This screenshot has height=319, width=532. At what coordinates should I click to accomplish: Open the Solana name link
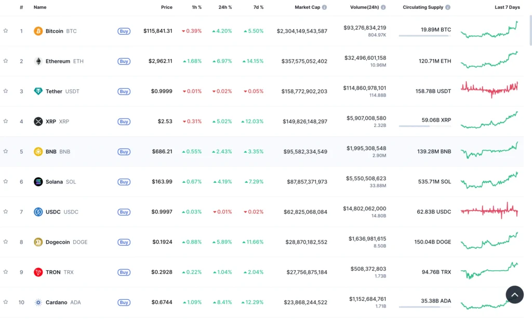54,182
